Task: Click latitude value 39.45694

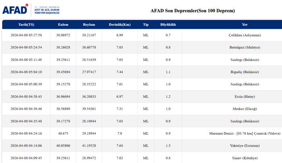Action: pyautogui.click(x=63, y=72)
